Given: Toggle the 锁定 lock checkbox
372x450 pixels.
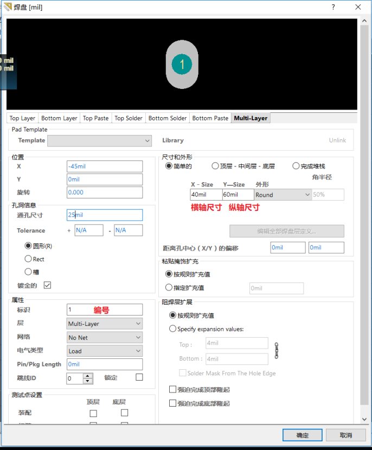Looking at the screenshot, I should 139,377.
